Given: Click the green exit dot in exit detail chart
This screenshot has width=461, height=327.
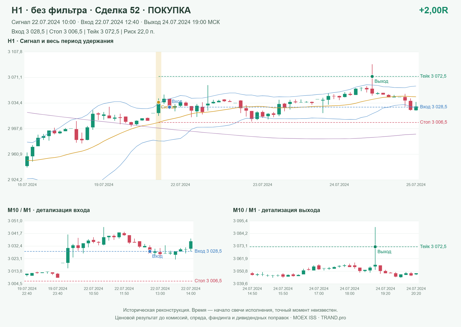Looking at the screenshot, I should tap(375, 247).
